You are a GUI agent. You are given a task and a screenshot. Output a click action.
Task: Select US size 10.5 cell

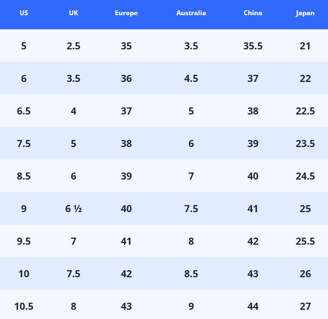24,307
